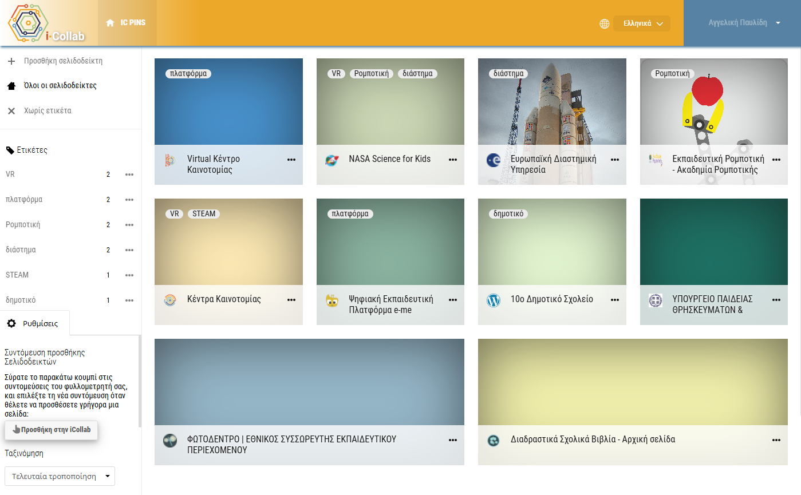Viewport: 801px width, 495px height.
Task: Click the e-me platform favicon
Action: click(332, 300)
